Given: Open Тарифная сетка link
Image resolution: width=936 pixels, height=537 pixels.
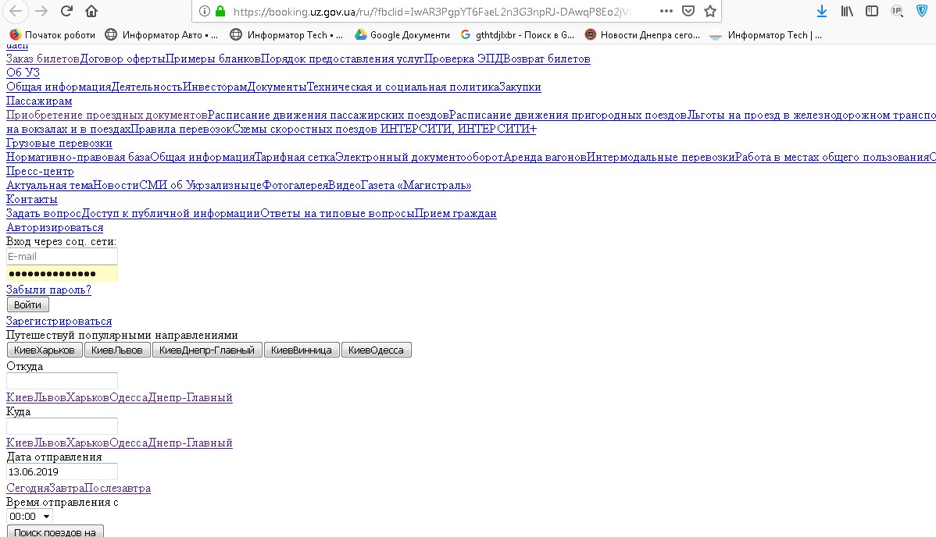Looking at the screenshot, I should coord(295,158).
